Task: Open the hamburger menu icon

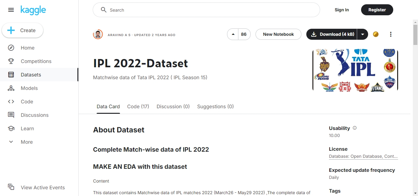Action: [x=11, y=10]
